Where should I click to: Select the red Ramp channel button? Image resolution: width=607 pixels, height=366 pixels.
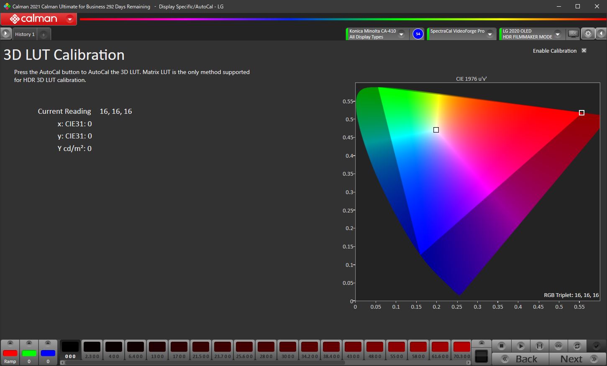click(10, 353)
